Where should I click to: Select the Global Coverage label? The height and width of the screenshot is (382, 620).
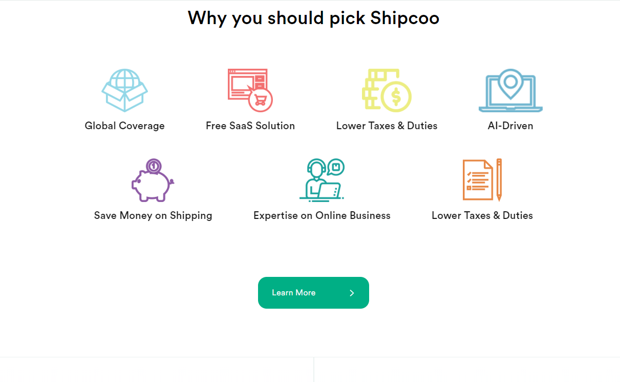(124, 126)
